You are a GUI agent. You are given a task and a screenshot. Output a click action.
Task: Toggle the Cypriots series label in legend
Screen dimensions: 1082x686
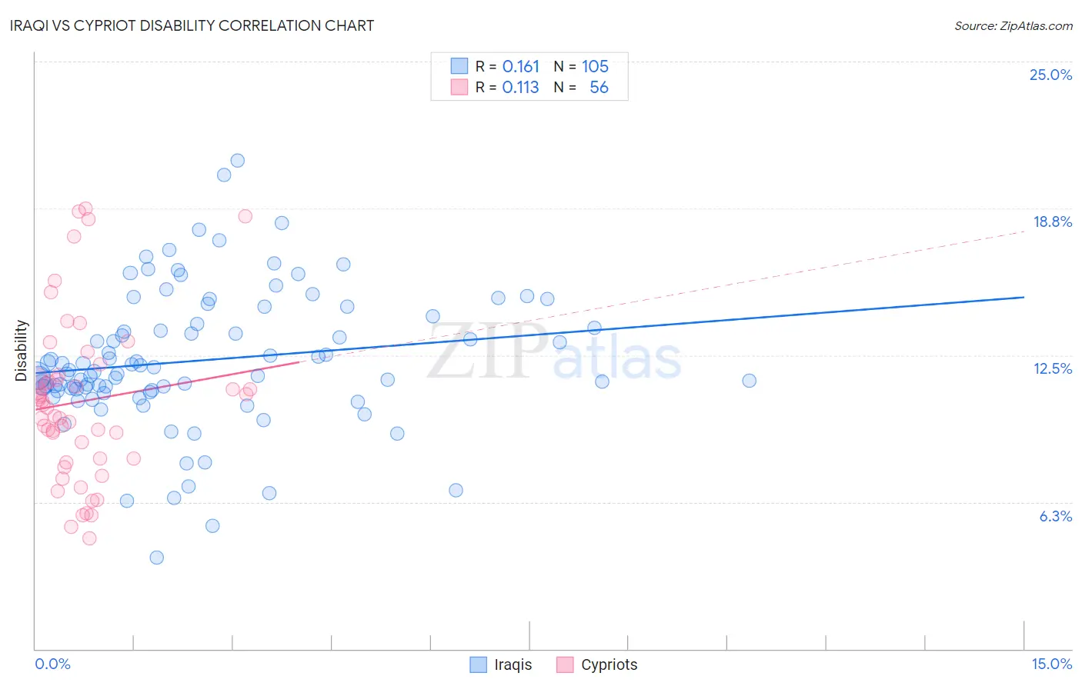coord(609,664)
